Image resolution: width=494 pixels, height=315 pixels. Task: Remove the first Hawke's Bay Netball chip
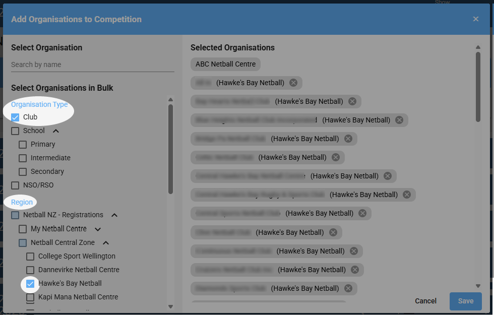[293, 83]
